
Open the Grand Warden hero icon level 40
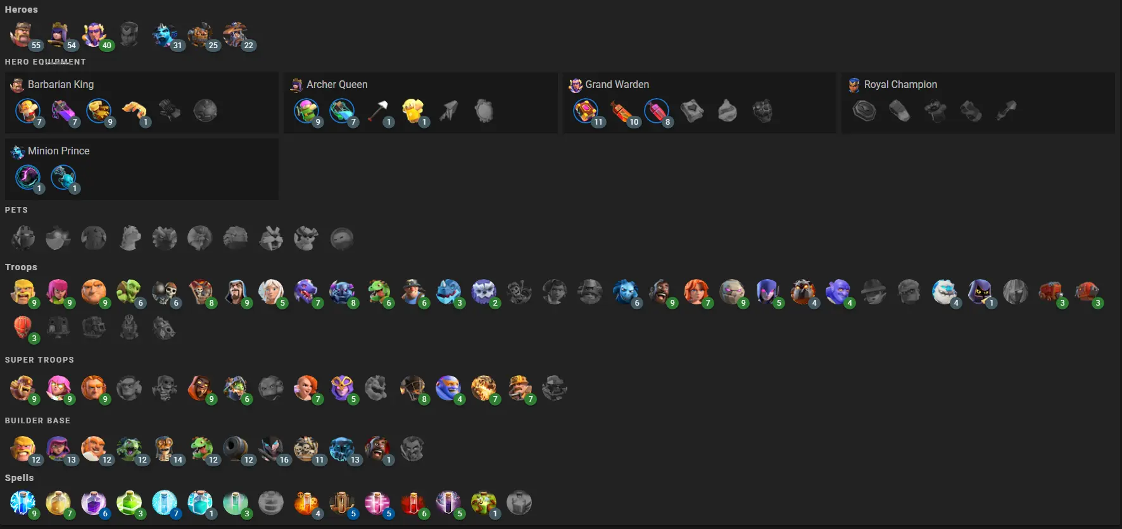(94, 35)
